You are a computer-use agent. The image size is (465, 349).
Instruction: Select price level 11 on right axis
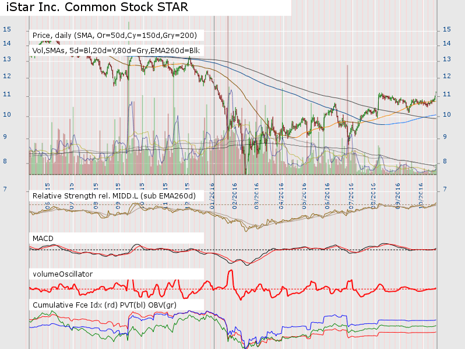[x=446, y=94]
